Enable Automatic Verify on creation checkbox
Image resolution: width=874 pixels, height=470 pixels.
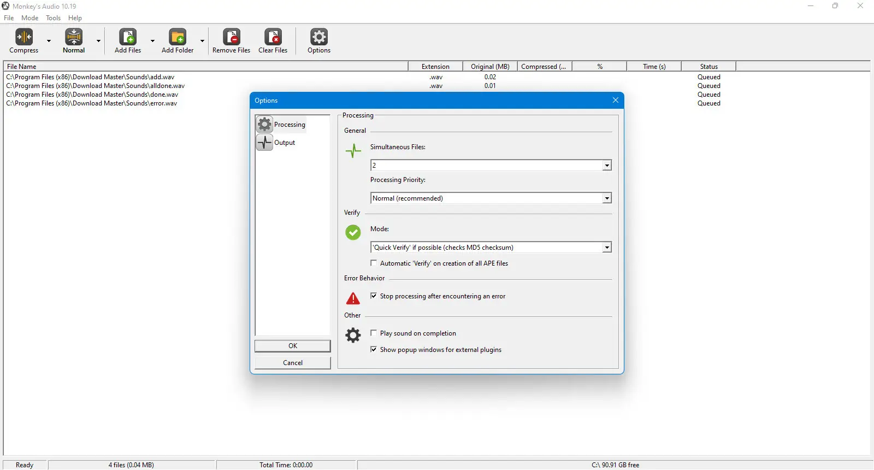(374, 263)
